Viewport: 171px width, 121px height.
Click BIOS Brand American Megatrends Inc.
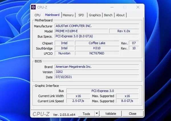pos(97,67)
